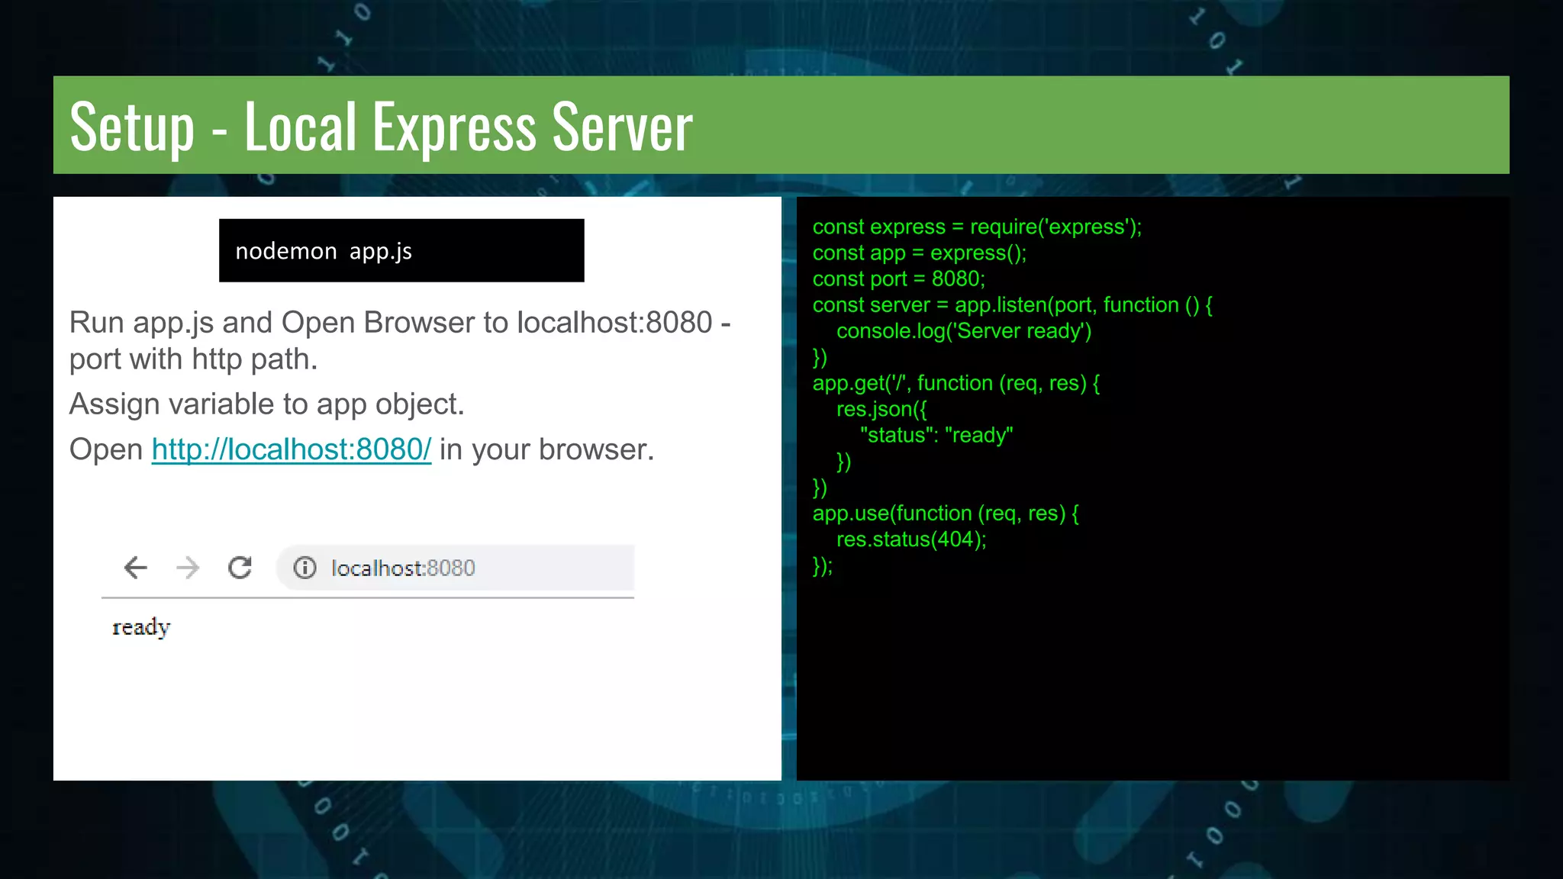The height and width of the screenshot is (879, 1563).
Task: Click the console.log('Server ready') line
Action: click(964, 331)
